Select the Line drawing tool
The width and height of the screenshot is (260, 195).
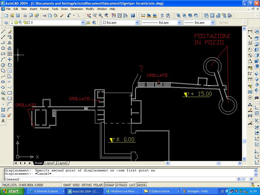point(3,32)
